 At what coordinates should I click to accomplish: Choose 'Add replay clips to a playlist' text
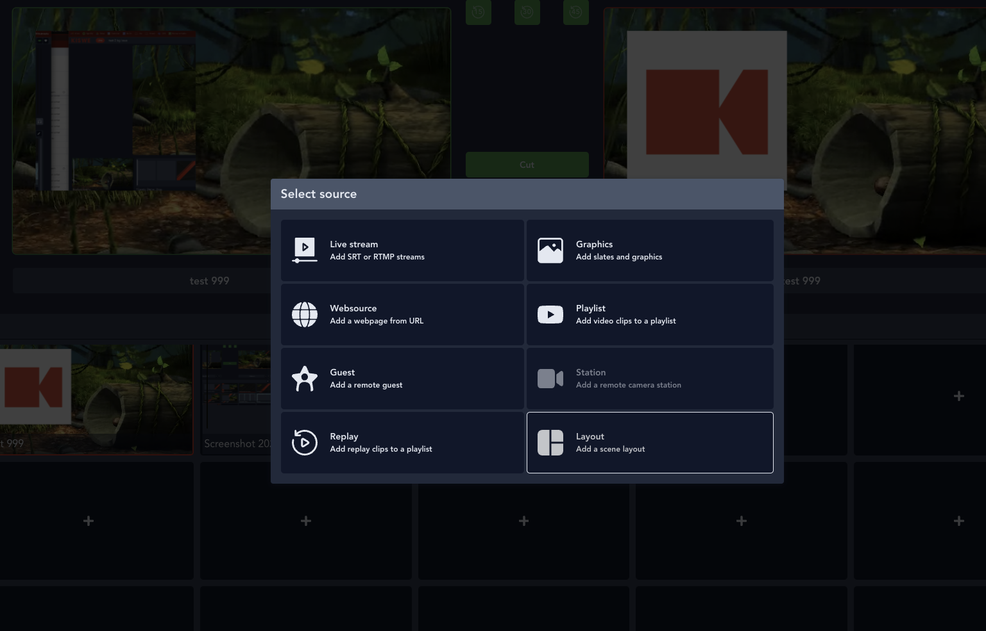coord(381,449)
